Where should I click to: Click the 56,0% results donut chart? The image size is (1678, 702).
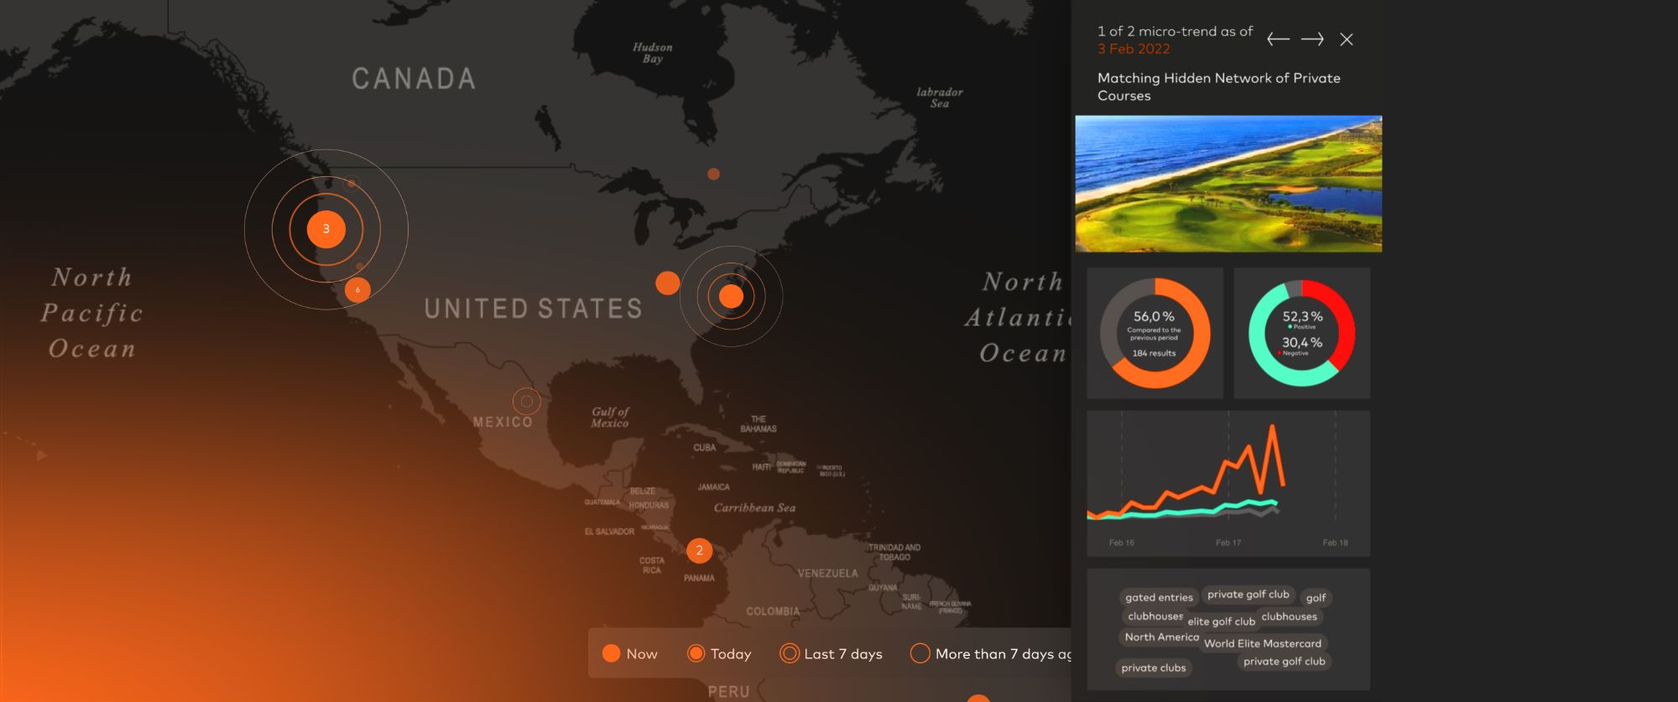pyautogui.click(x=1154, y=333)
